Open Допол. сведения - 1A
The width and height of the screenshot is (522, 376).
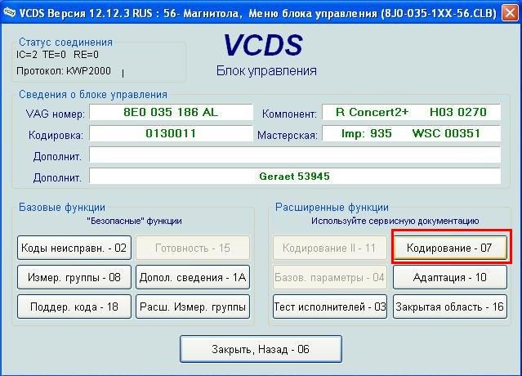(193, 277)
